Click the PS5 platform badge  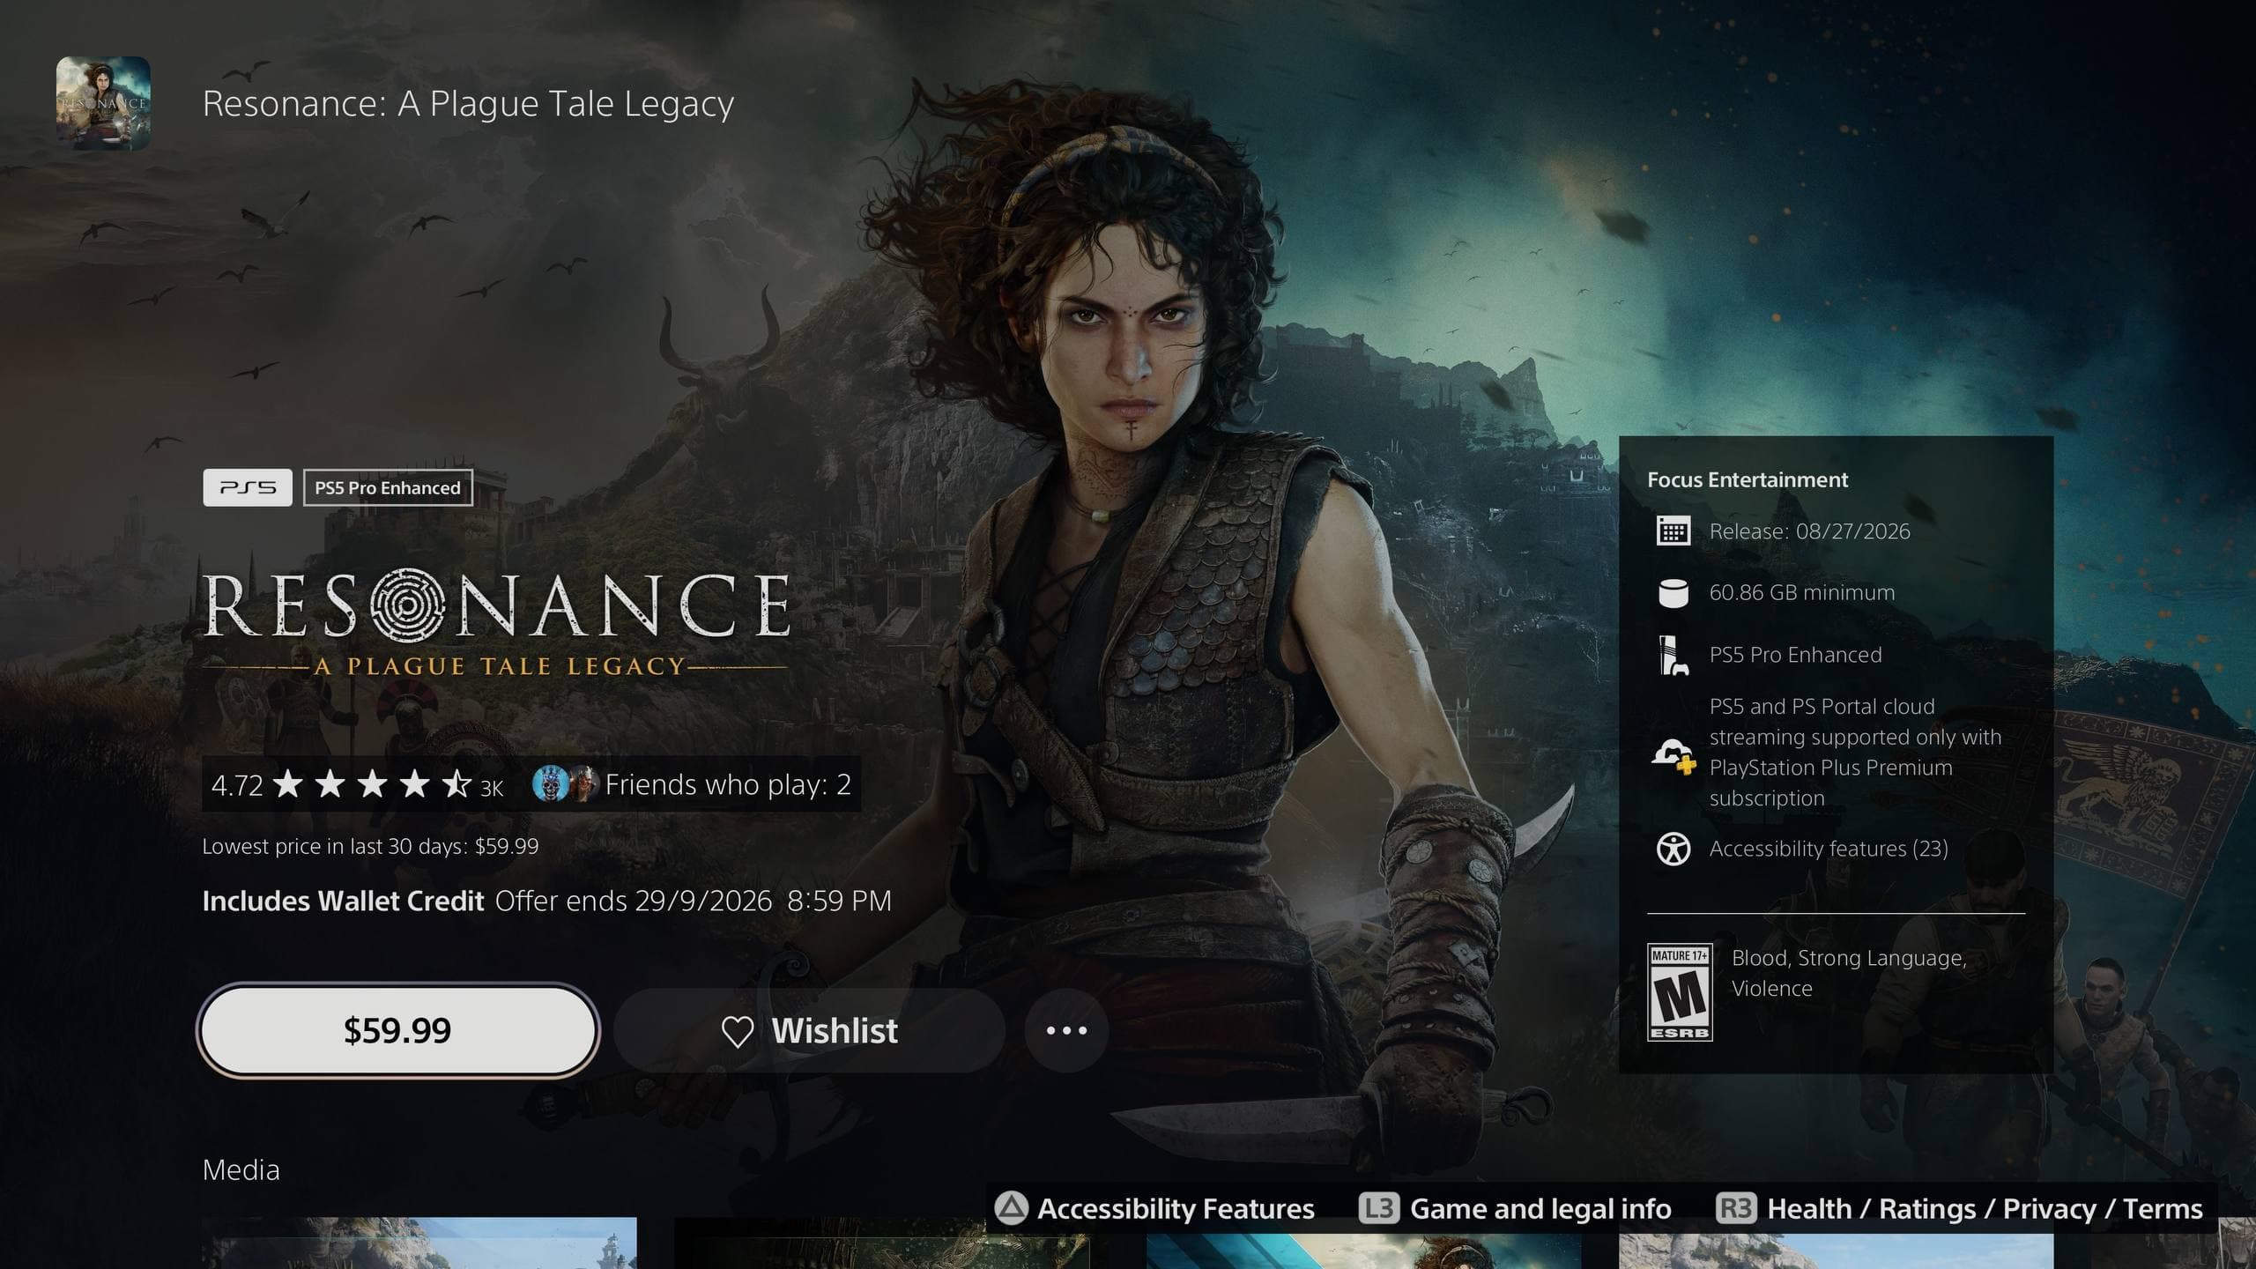[x=248, y=487]
